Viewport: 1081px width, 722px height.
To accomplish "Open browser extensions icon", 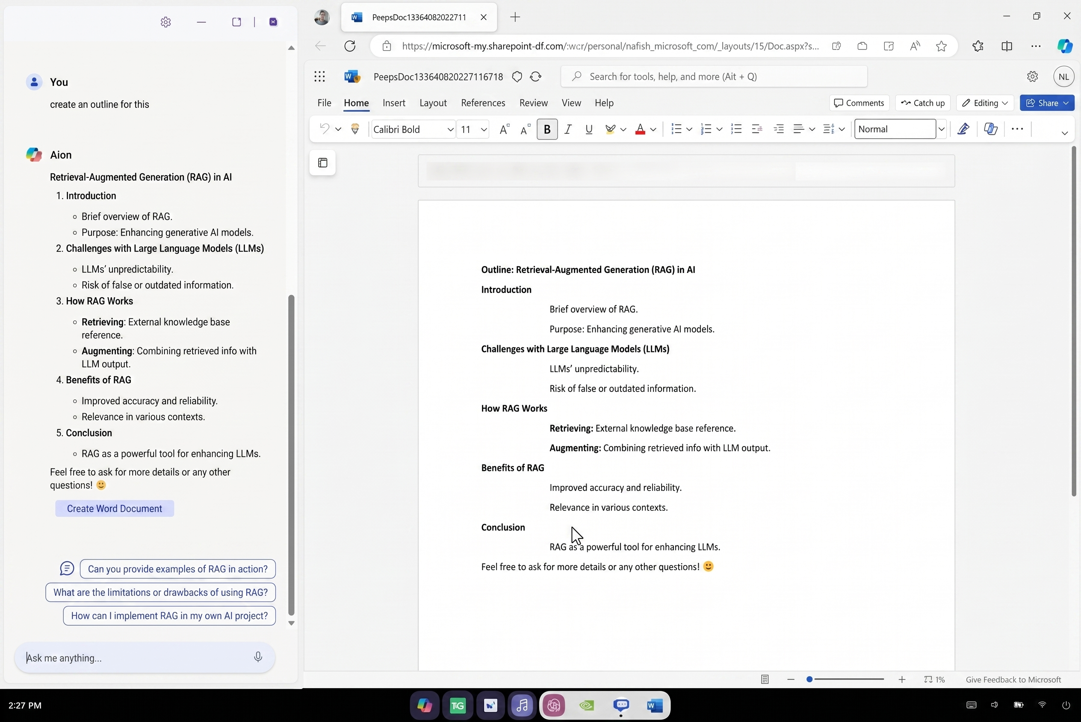I will click(978, 46).
